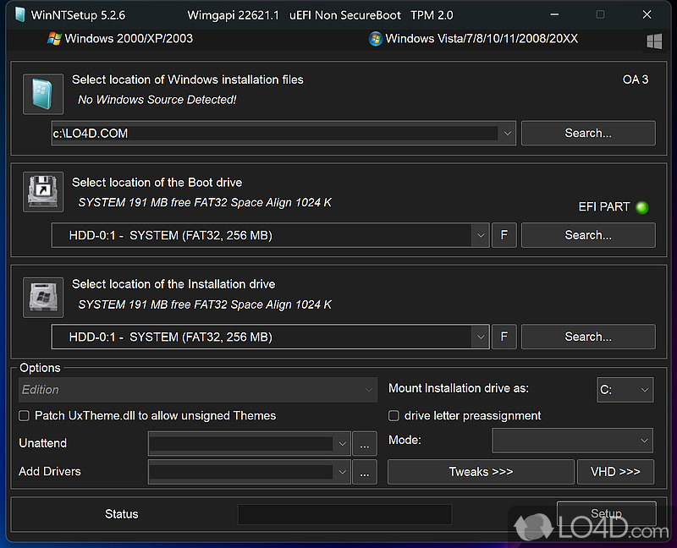Open the Mount Installation drive letter dropdown
The height and width of the screenshot is (548, 677).
(x=625, y=390)
